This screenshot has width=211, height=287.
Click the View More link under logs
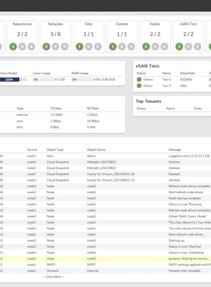point(54,276)
